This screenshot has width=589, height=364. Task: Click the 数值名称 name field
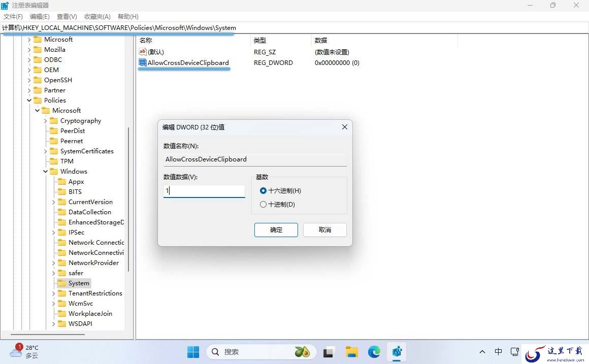pos(255,159)
